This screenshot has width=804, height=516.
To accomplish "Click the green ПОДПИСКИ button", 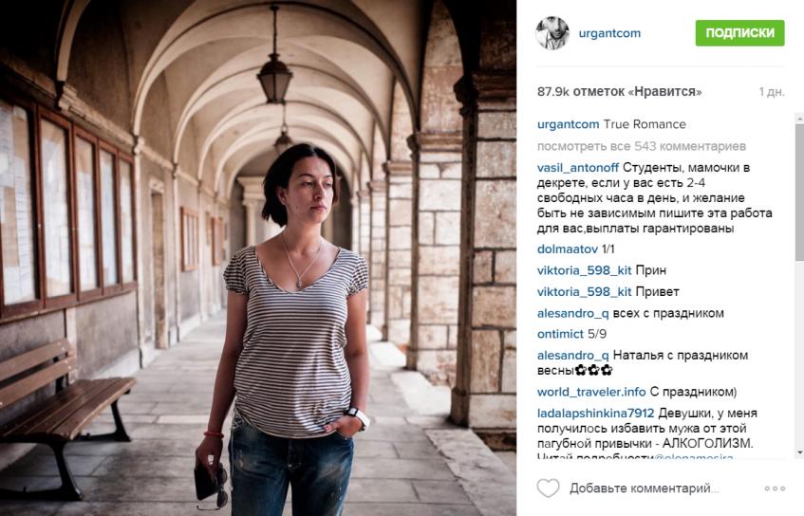I will pyautogui.click(x=739, y=33).
